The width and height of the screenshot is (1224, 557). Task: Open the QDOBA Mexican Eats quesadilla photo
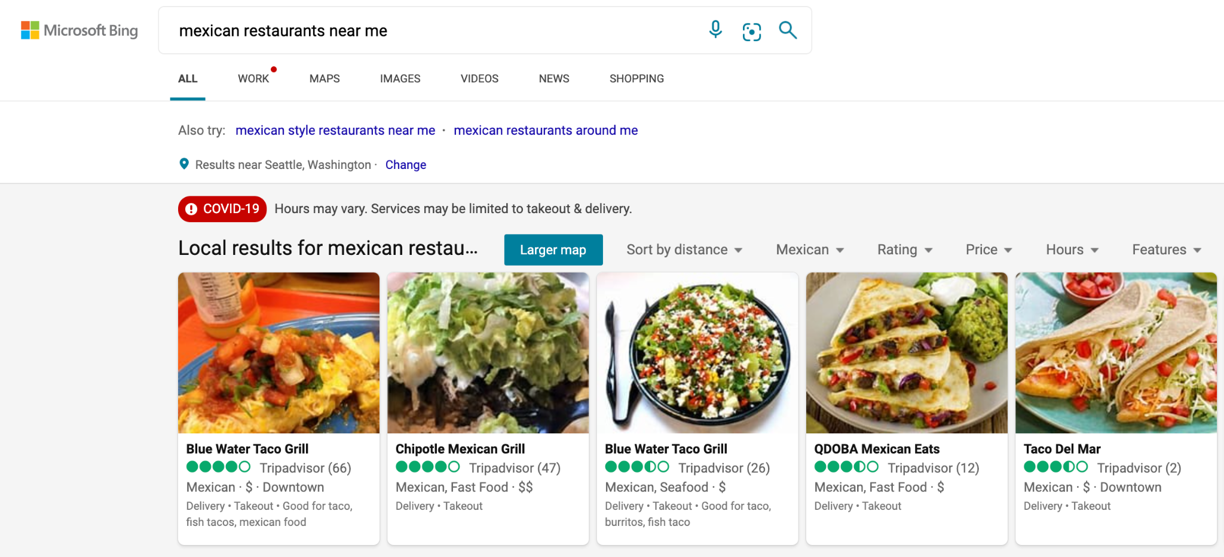click(907, 353)
